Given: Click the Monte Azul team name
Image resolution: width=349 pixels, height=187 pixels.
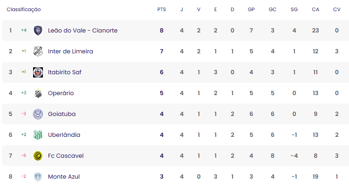Looking at the screenshot, I should click(64, 177).
